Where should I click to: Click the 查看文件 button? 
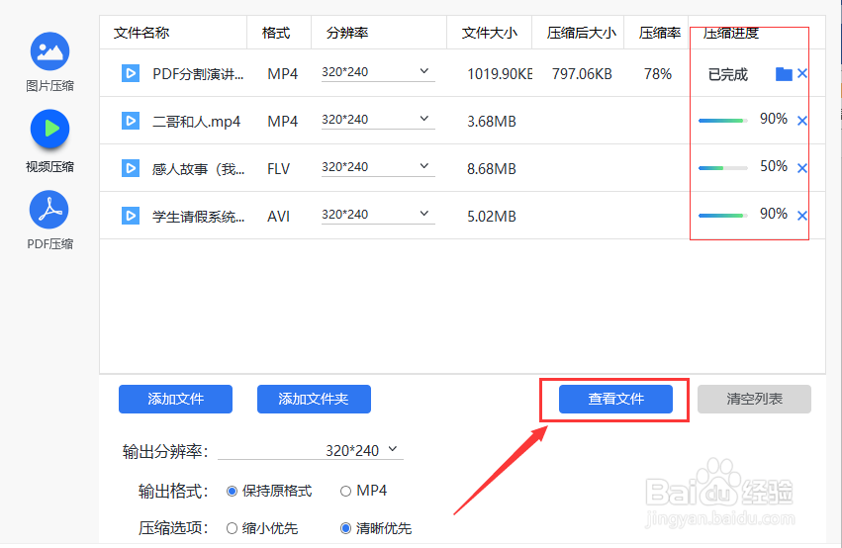coord(616,399)
